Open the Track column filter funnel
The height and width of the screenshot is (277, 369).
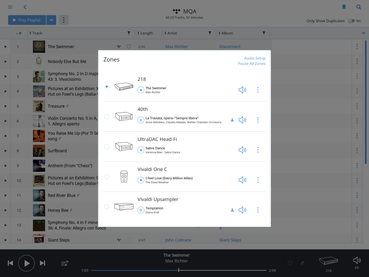(x=129, y=33)
